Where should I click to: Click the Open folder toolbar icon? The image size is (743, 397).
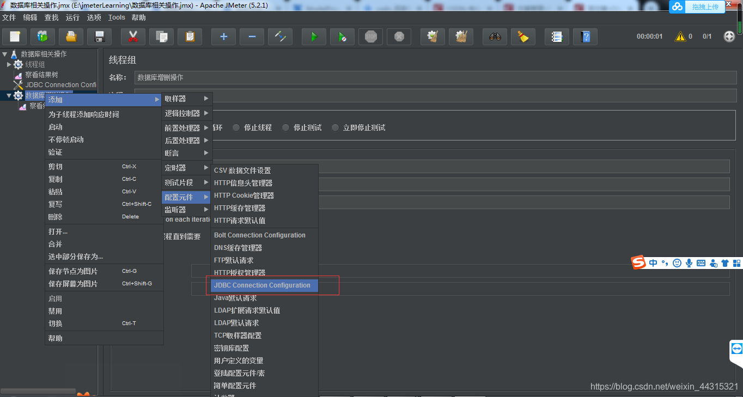71,36
